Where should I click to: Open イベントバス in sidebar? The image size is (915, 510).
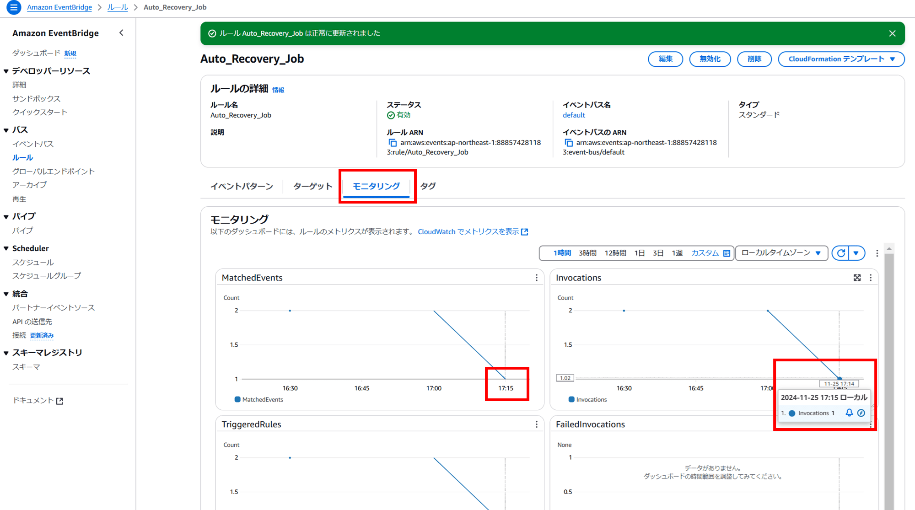pos(33,144)
